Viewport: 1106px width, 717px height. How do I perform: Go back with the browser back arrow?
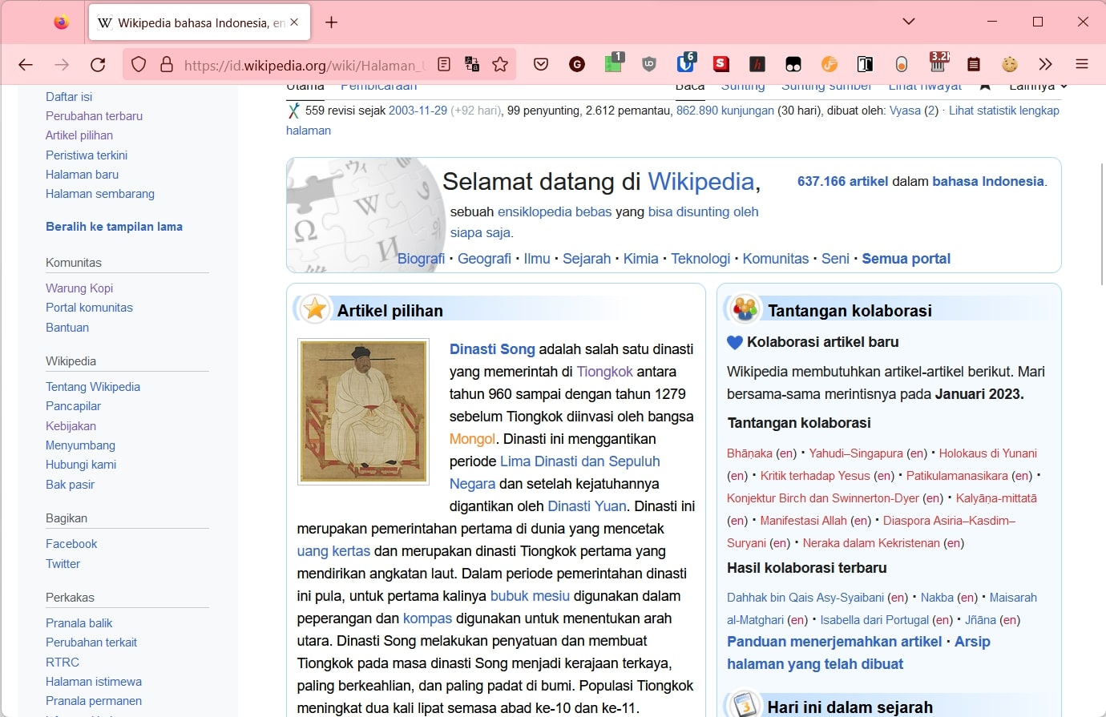coord(26,64)
